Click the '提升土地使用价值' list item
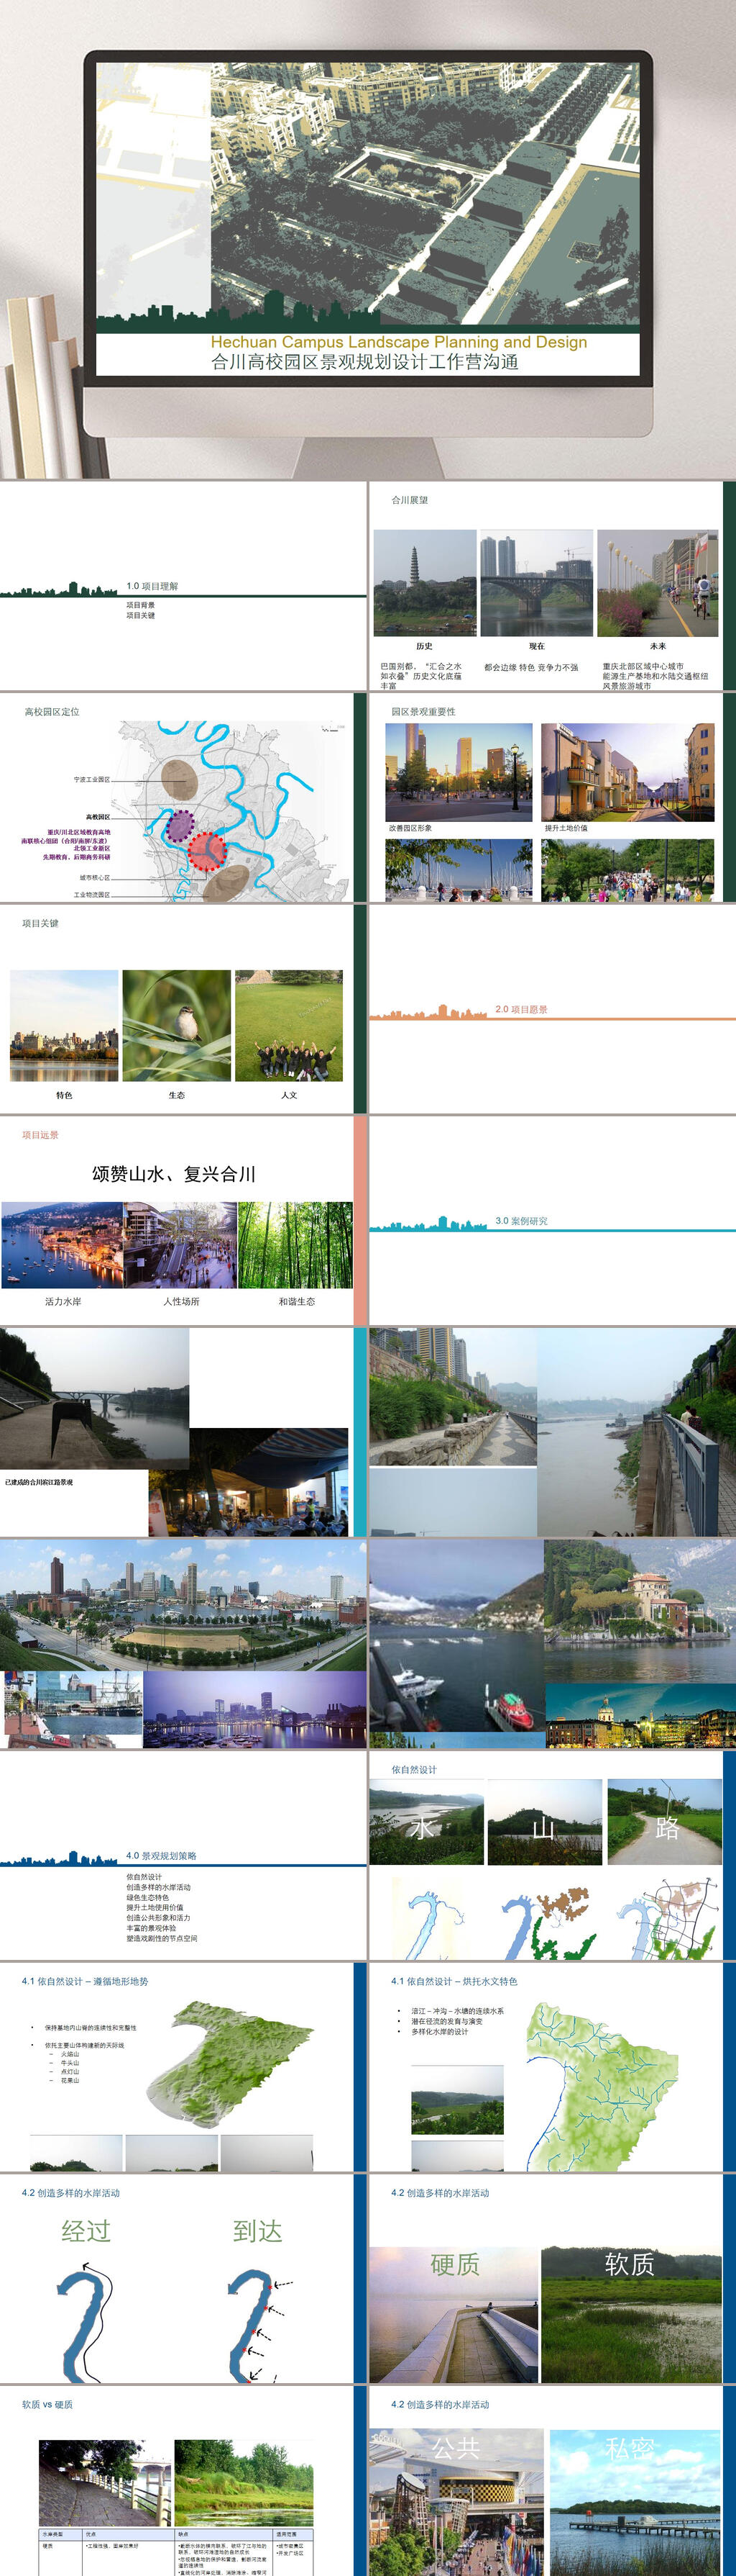Screen dimensions: 736x2576 [155, 1907]
